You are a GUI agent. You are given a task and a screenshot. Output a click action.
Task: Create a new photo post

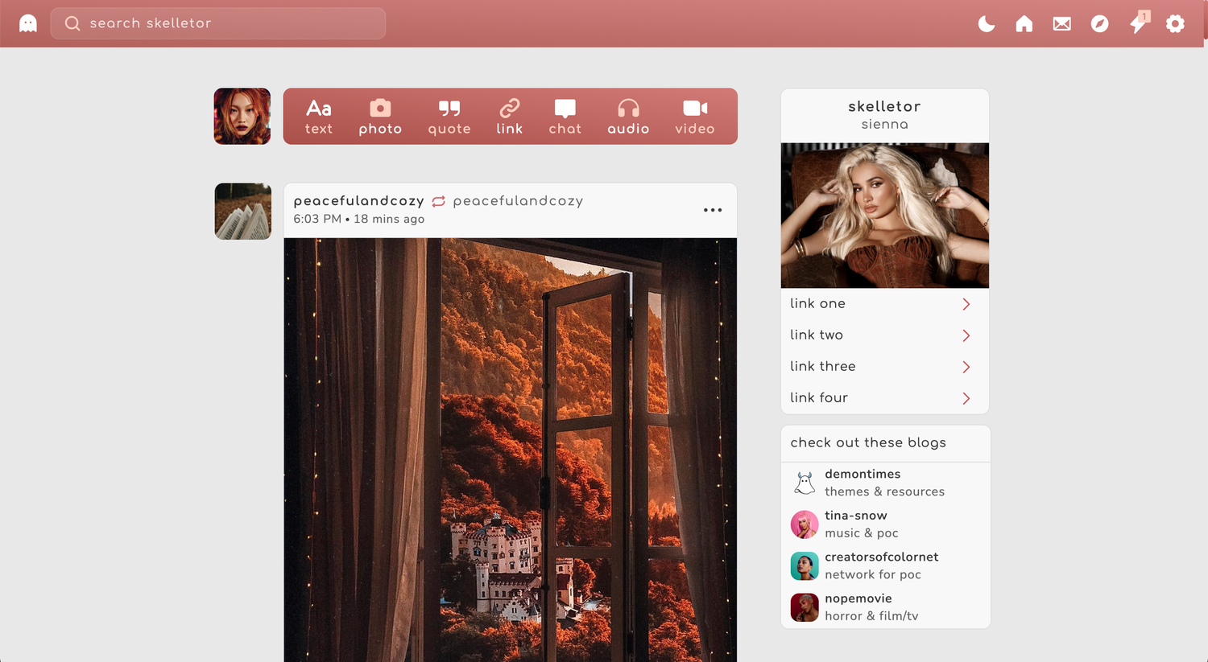point(380,117)
